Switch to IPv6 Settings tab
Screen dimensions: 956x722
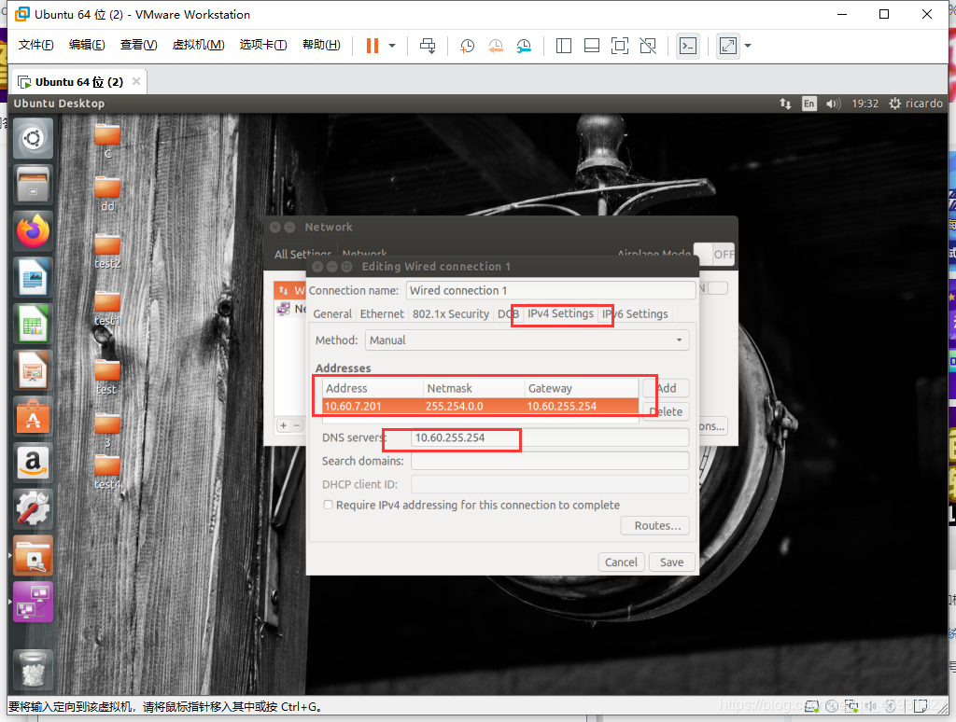point(635,313)
